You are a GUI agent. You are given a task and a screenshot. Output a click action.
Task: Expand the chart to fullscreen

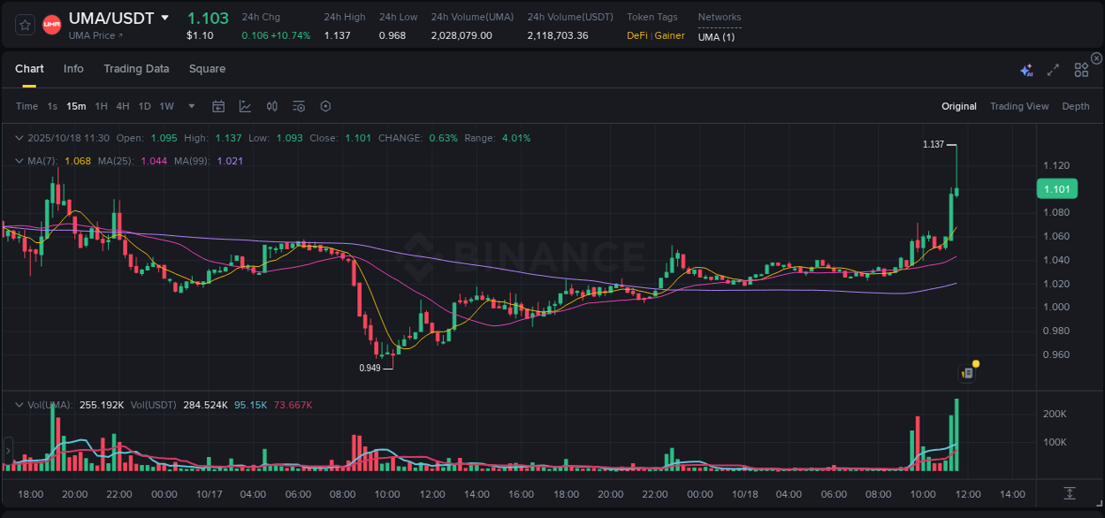1052,70
